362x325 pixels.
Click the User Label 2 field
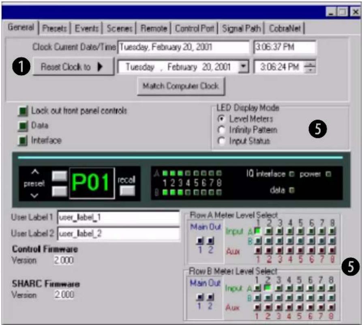point(118,233)
